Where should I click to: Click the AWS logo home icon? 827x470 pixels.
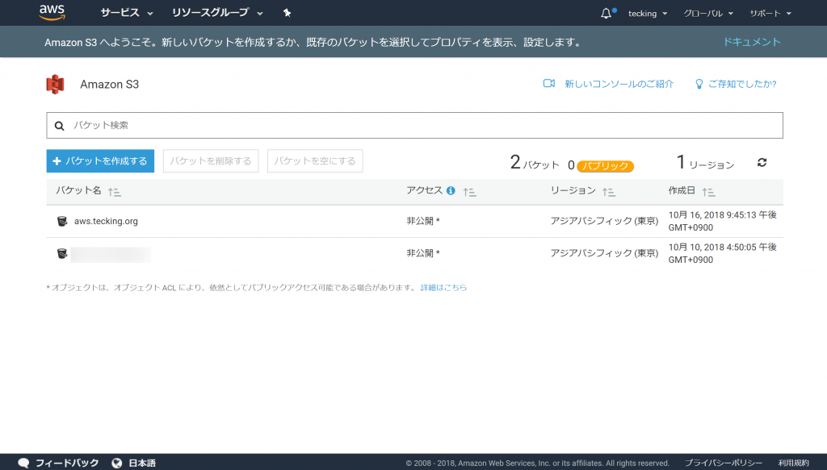pyautogui.click(x=52, y=13)
